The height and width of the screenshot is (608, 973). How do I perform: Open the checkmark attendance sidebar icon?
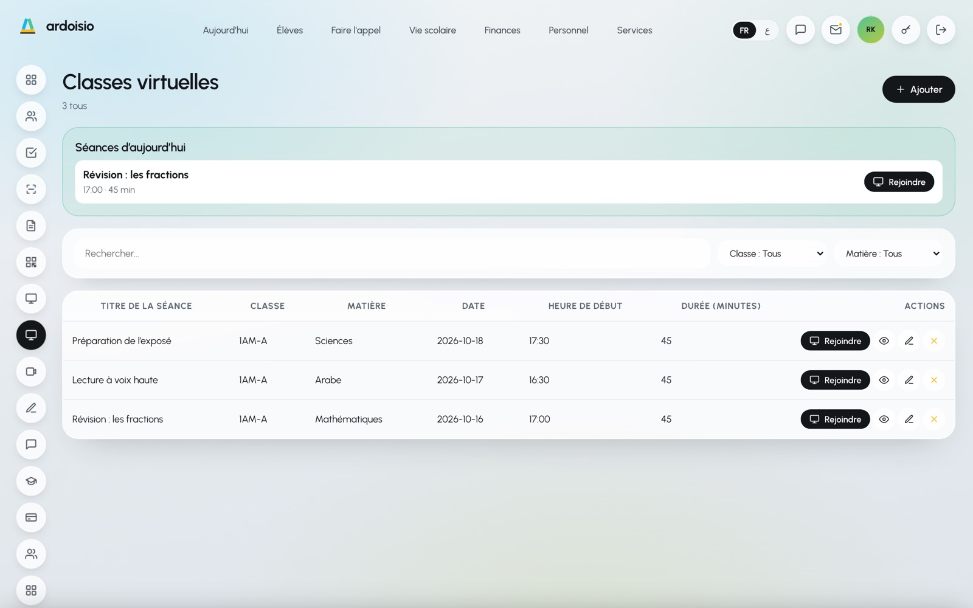pos(31,153)
